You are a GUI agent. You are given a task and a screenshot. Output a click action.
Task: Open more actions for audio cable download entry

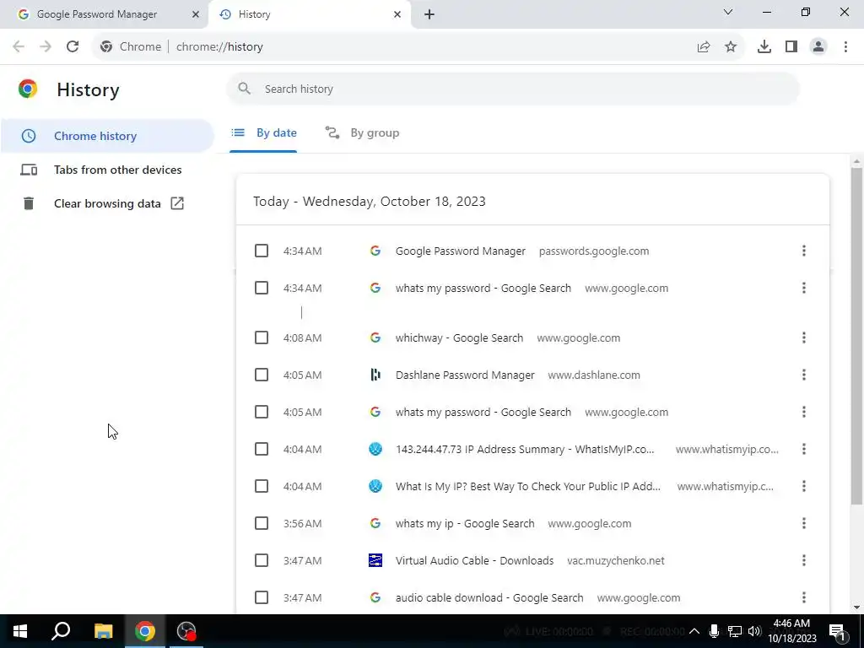[804, 597]
